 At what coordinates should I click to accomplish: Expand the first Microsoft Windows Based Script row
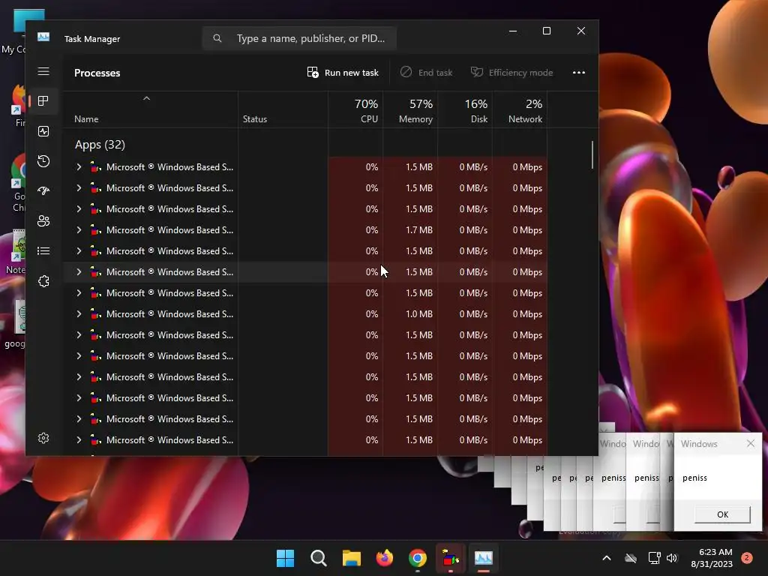(x=78, y=167)
